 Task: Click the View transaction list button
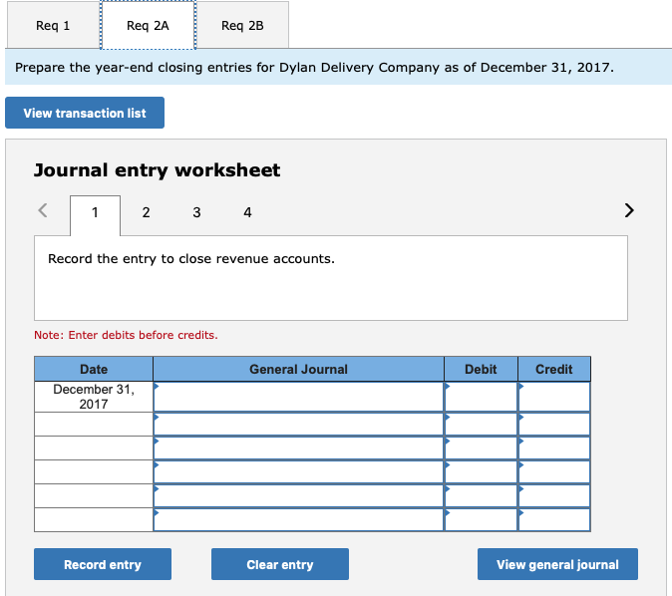pos(85,113)
